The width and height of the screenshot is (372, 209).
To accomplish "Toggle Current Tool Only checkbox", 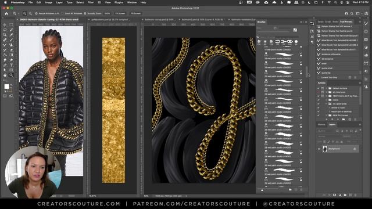I will coord(319,77).
